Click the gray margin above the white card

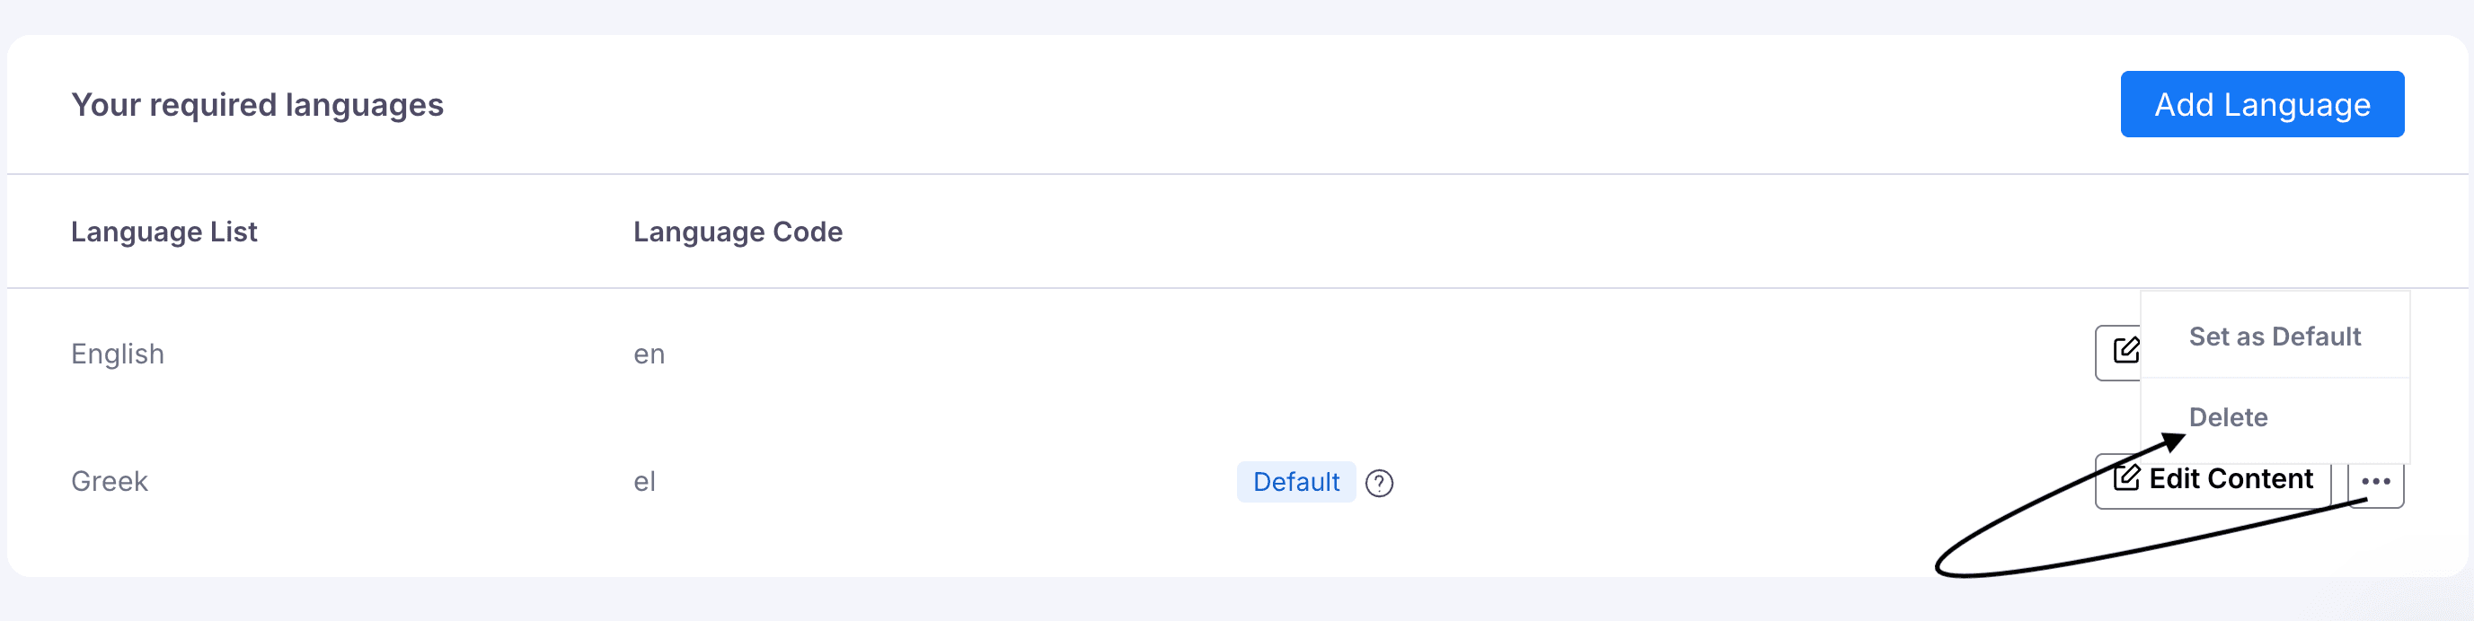pyautogui.click(x=1237, y=16)
